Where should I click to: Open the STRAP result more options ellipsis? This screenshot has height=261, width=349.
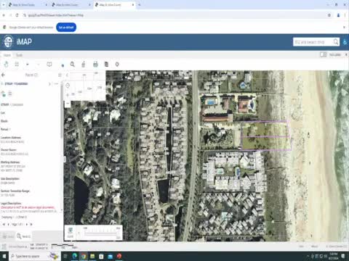(x=56, y=84)
